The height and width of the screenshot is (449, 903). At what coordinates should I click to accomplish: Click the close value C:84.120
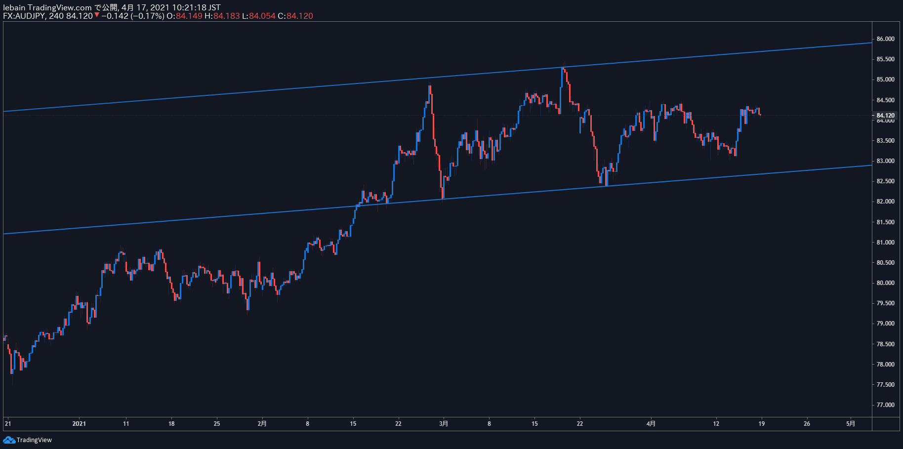pyautogui.click(x=295, y=16)
